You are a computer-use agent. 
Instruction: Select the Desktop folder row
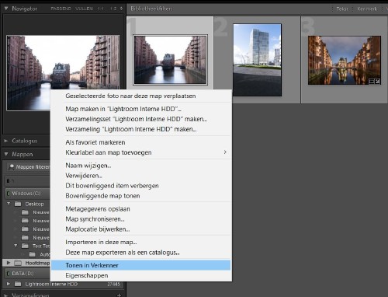[x=27, y=204]
